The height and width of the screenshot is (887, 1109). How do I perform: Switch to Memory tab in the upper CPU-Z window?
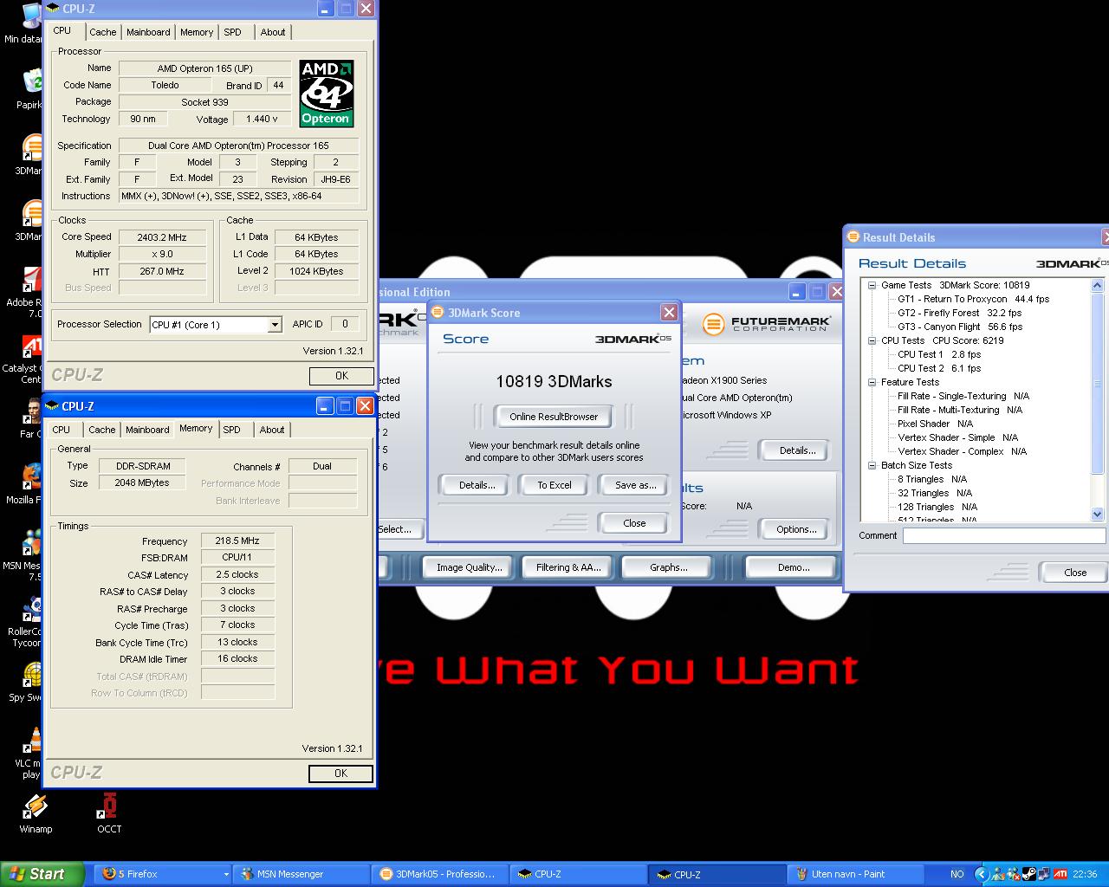pos(197,32)
